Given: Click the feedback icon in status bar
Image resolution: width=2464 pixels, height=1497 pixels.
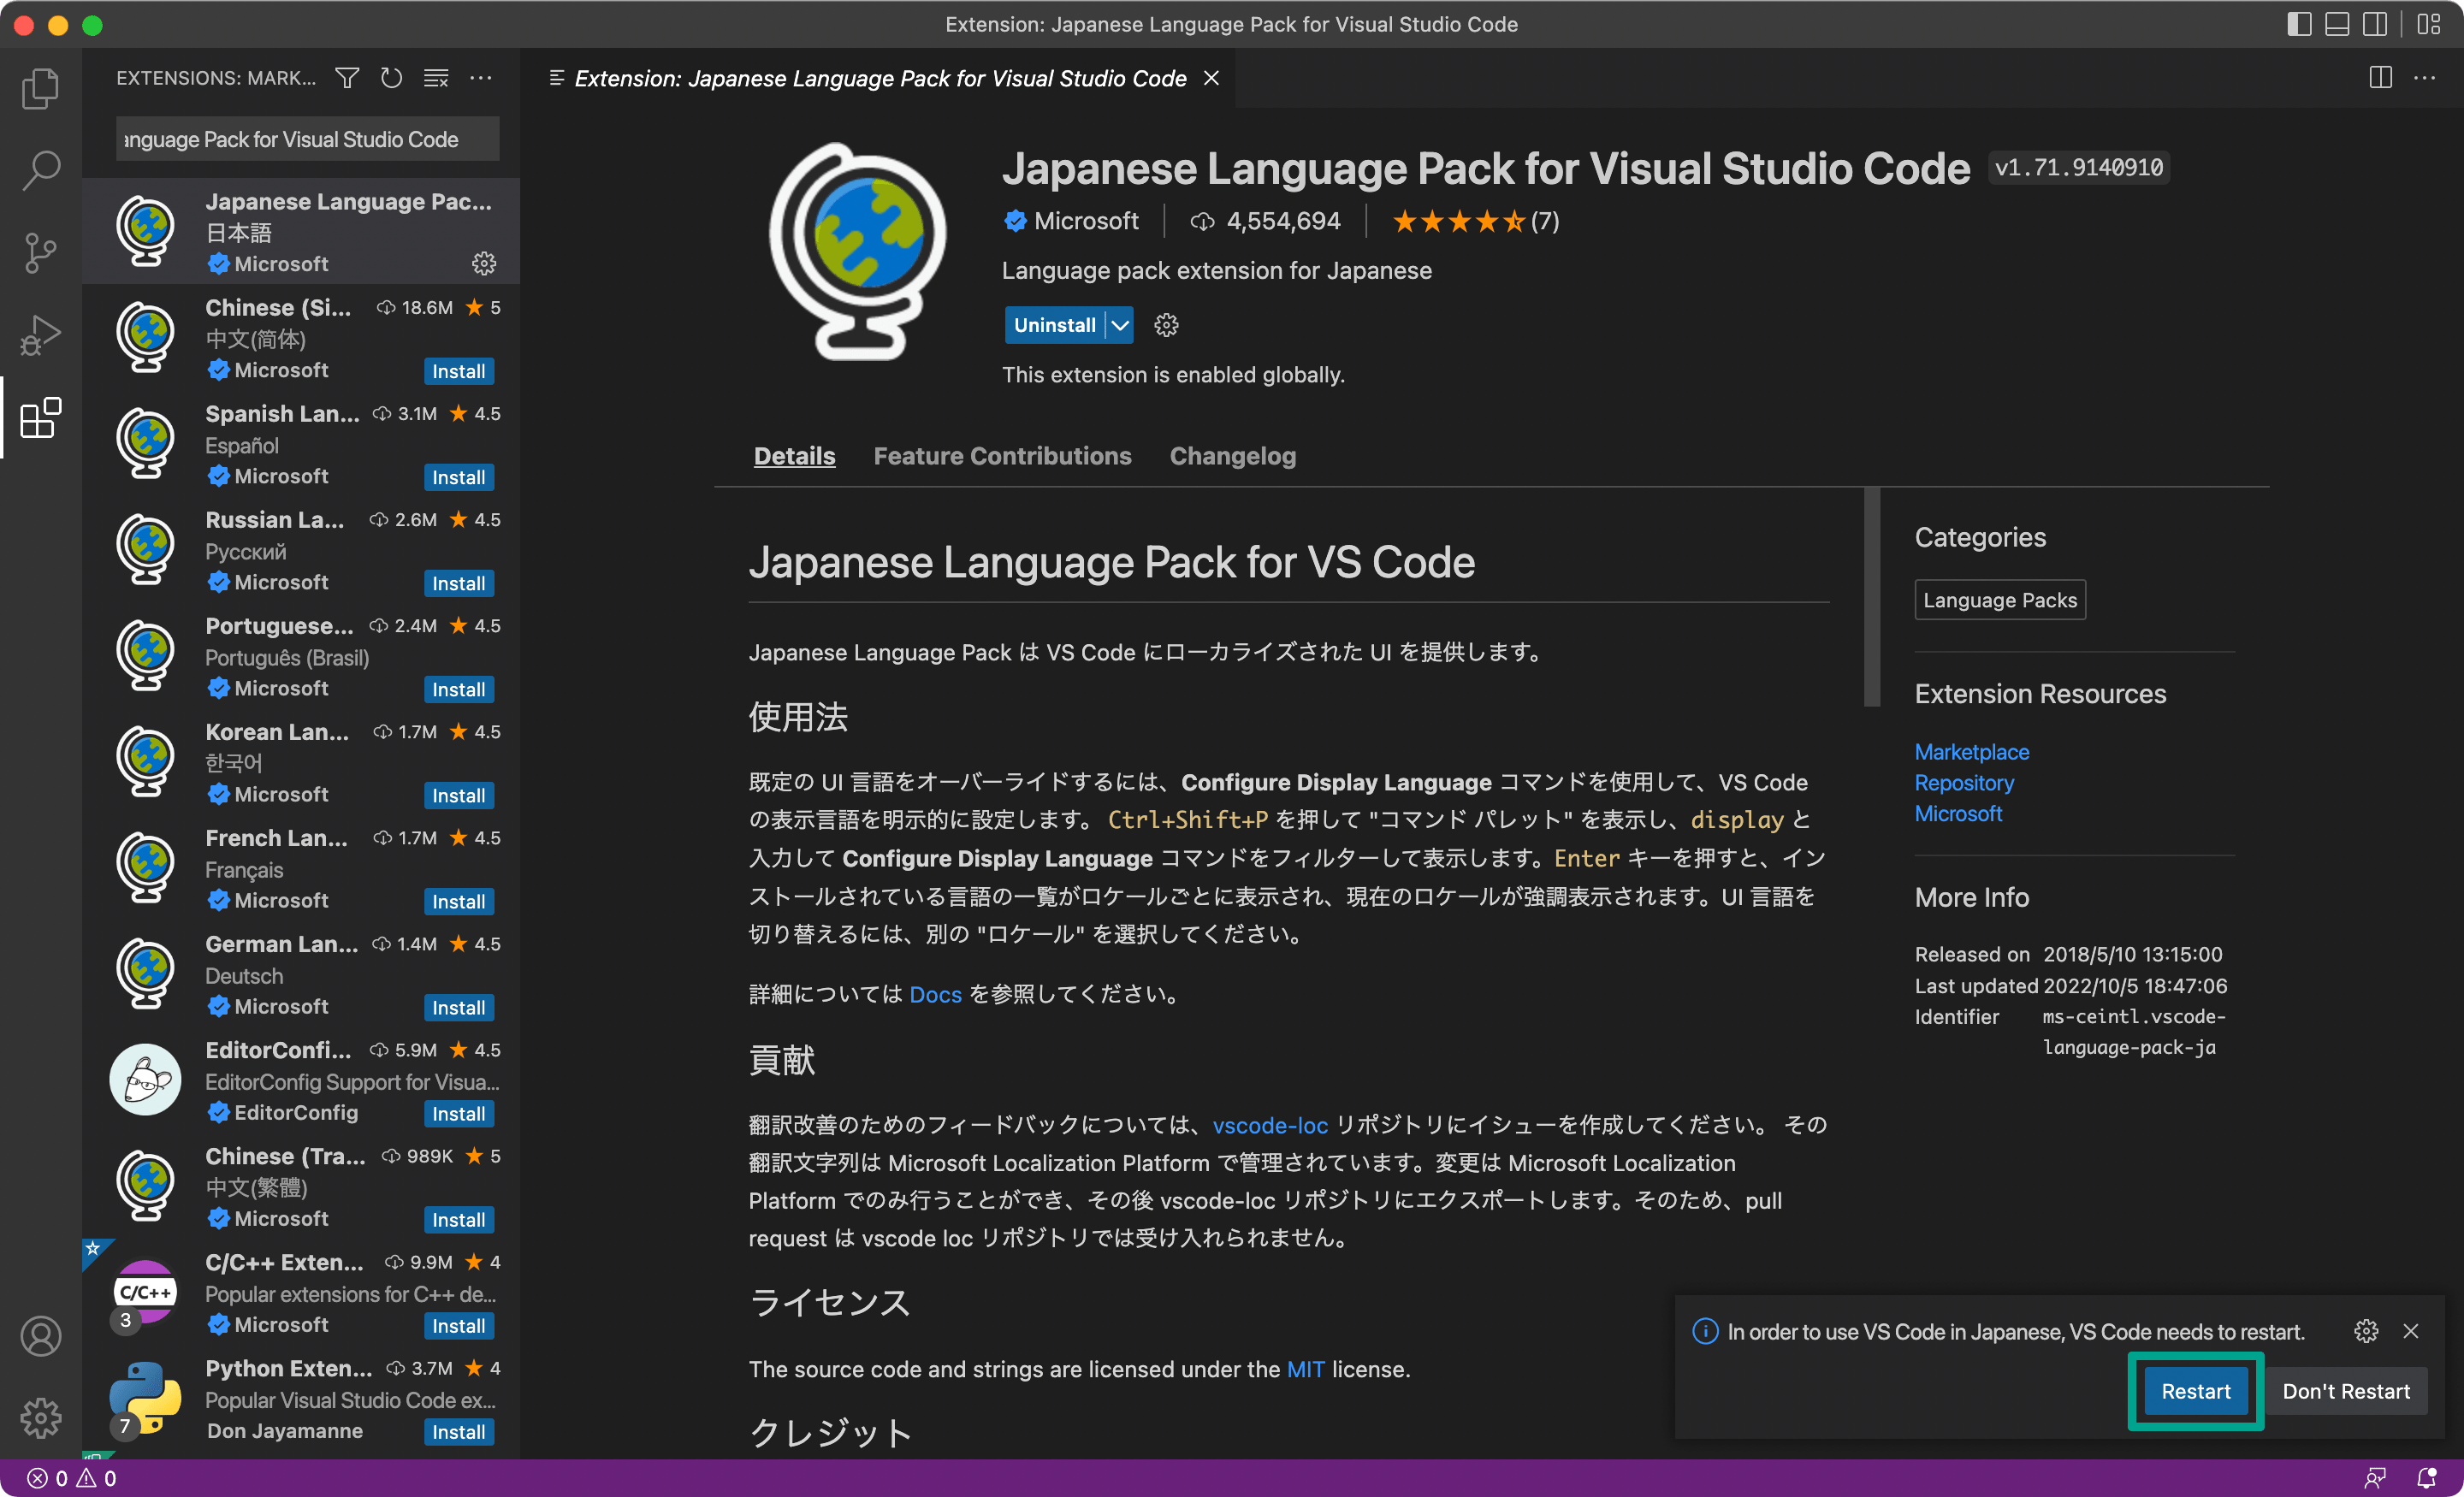Looking at the screenshot, I should click(x=2375, y=1478).
